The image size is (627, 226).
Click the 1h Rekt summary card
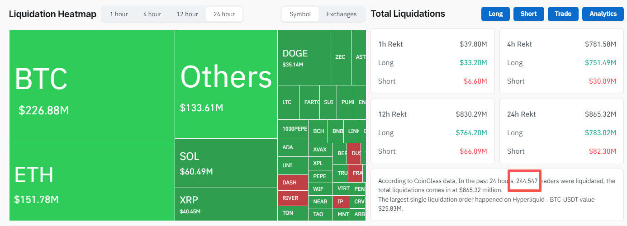[x=432, y=62]
